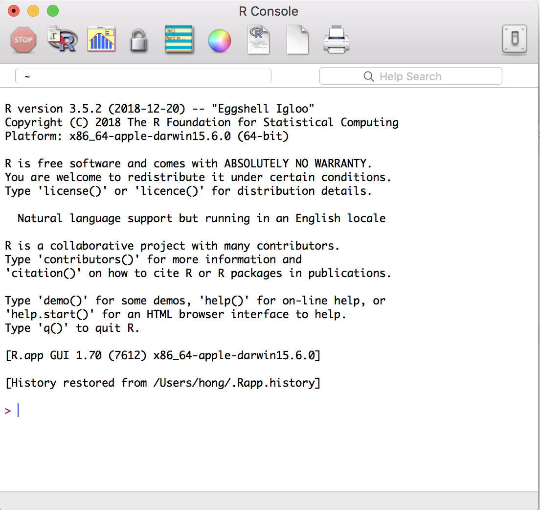
Task: Open a new Quartz graphics window
Action: point(101,39)
